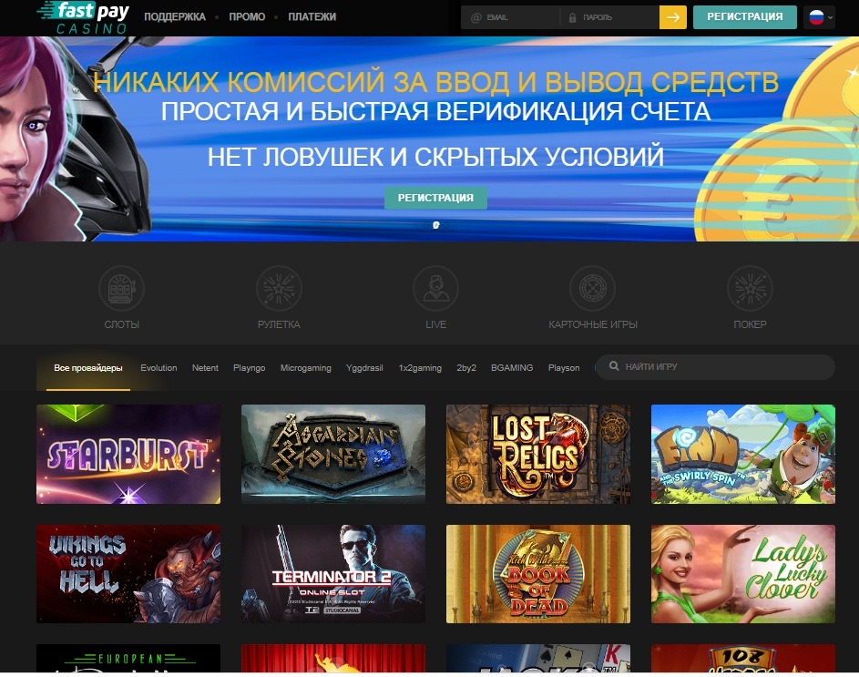Open the European roulette game thumbnail

128,659
